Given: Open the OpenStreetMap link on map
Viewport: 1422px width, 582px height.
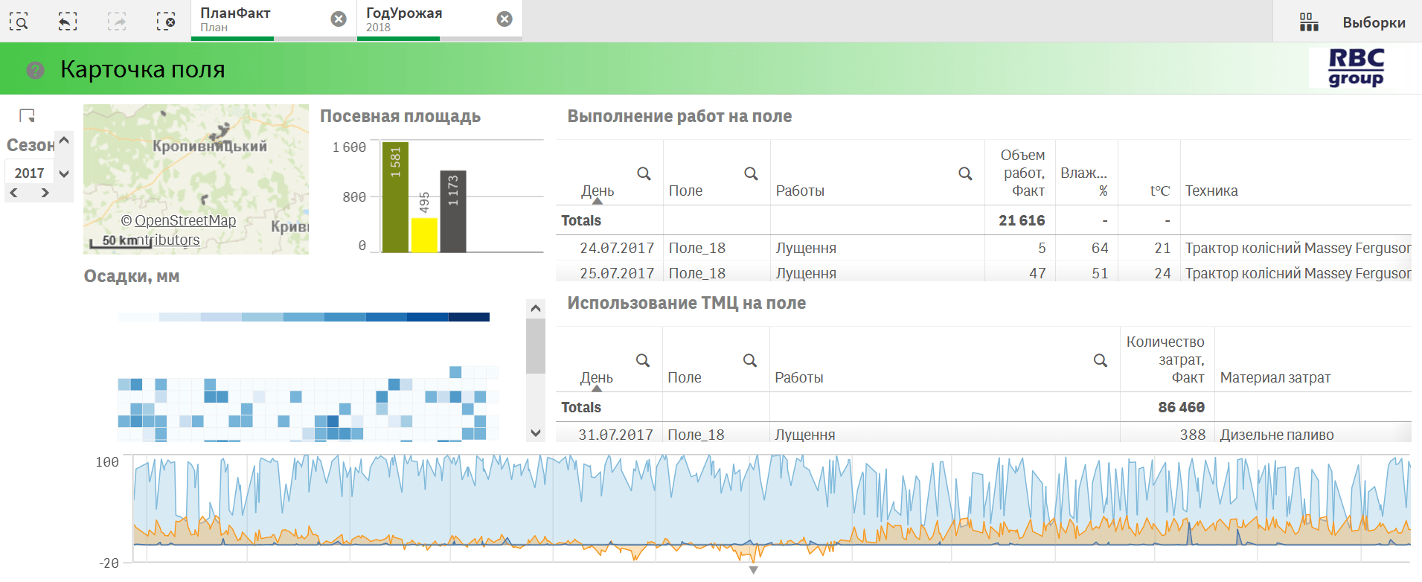Looking at the screenshot, I should point(185,220).
